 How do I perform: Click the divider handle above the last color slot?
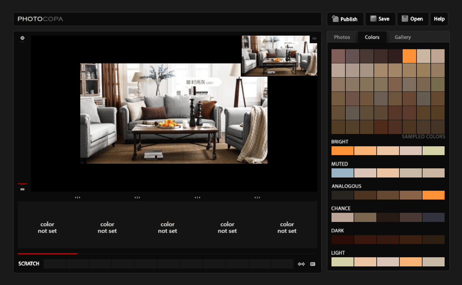click(x=257, y=197)
